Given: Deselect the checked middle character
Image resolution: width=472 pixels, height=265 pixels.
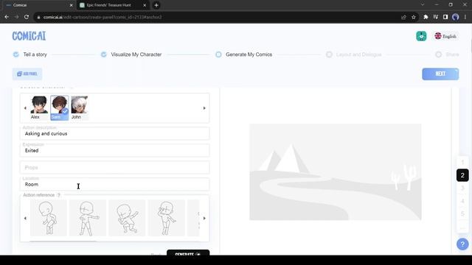Looking at the screenshot, I should [x=60, y=108].
